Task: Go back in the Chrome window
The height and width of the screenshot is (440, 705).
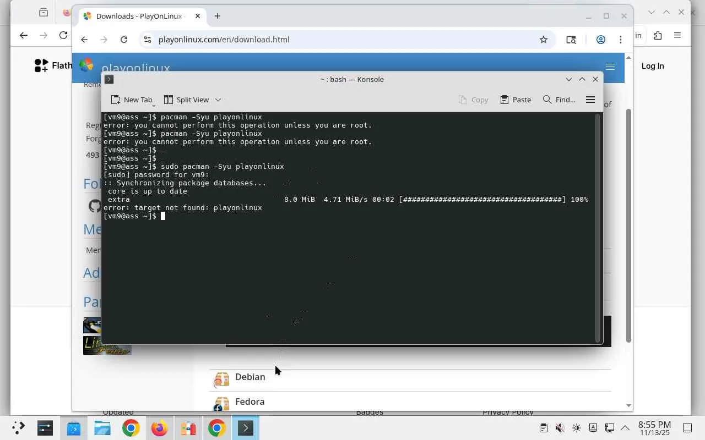Action: pyautogui.click(x=84, y=40)
